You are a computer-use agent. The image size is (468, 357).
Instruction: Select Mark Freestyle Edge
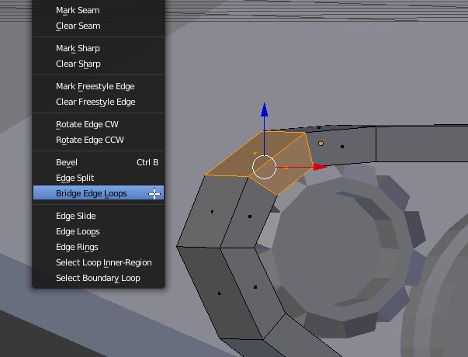click(99, 87)
